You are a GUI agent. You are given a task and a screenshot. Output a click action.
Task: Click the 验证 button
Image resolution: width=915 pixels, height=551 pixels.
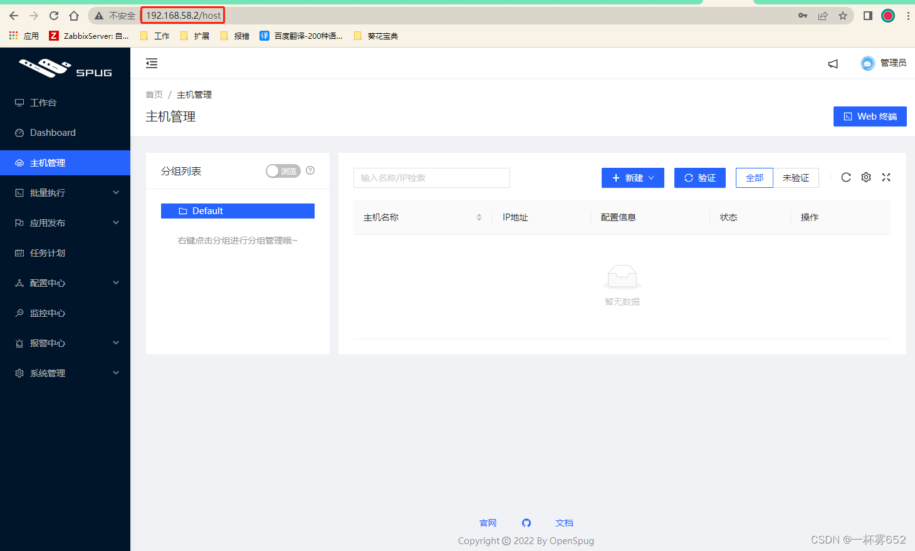tap(700, 178)
